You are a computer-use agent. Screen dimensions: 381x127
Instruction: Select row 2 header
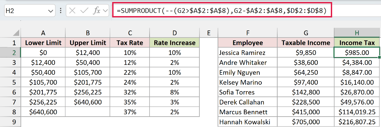[10, 53]
